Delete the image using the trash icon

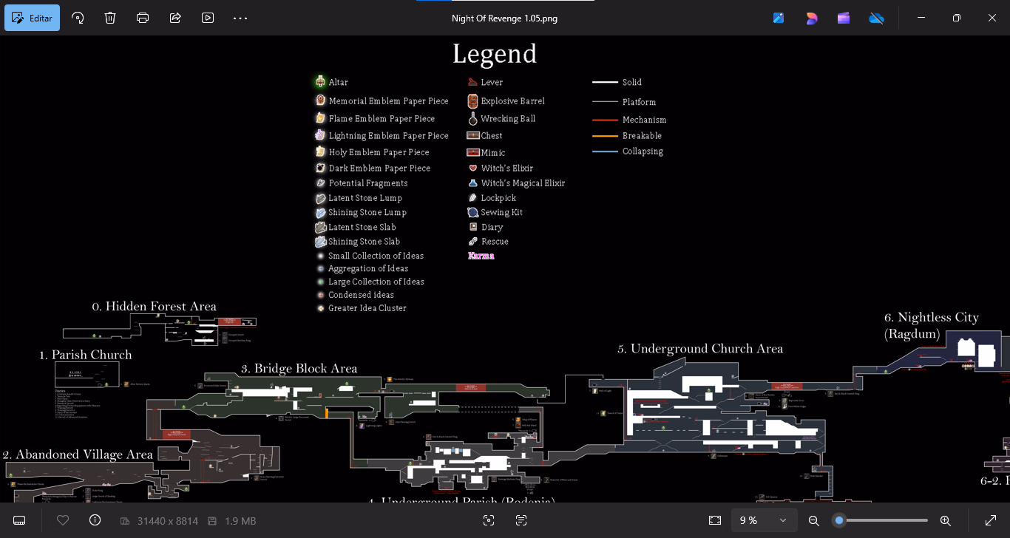[110, 18]
